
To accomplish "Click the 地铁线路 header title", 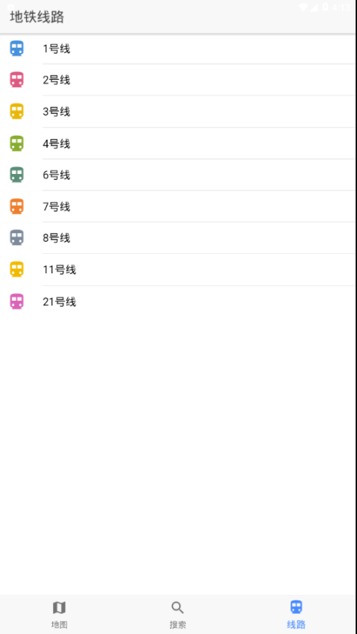I will [x=37, y=17].
